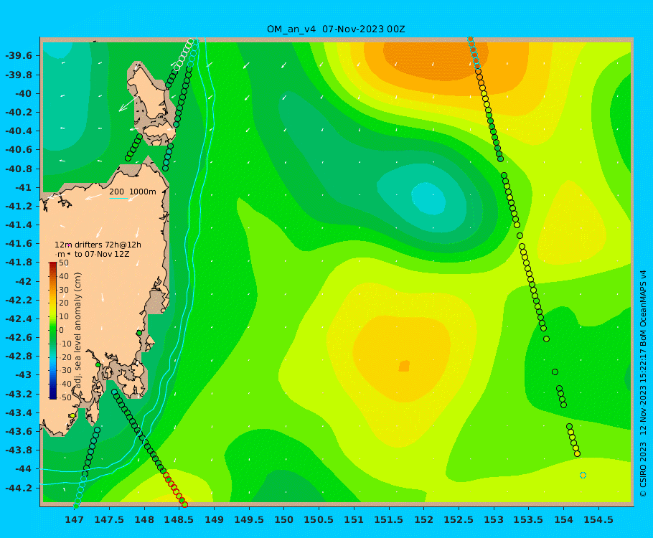The image size is (653, 538).
Task: Click latitude axis label -42
Action: coord(23,281)
